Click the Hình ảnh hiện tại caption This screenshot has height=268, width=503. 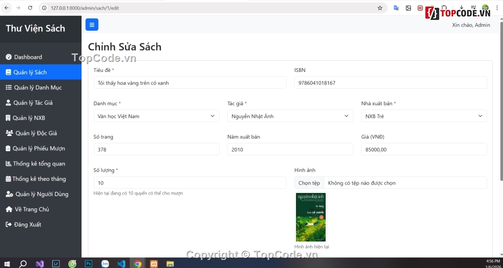pos(312,246)
